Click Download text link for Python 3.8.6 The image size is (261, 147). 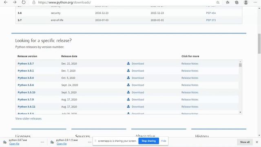point(138,85)
